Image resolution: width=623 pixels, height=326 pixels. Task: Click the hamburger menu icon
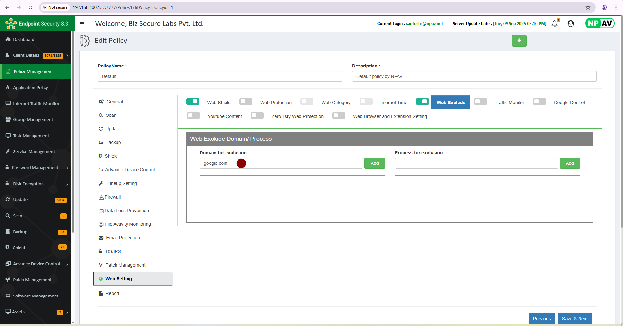[x=82, y=24]
